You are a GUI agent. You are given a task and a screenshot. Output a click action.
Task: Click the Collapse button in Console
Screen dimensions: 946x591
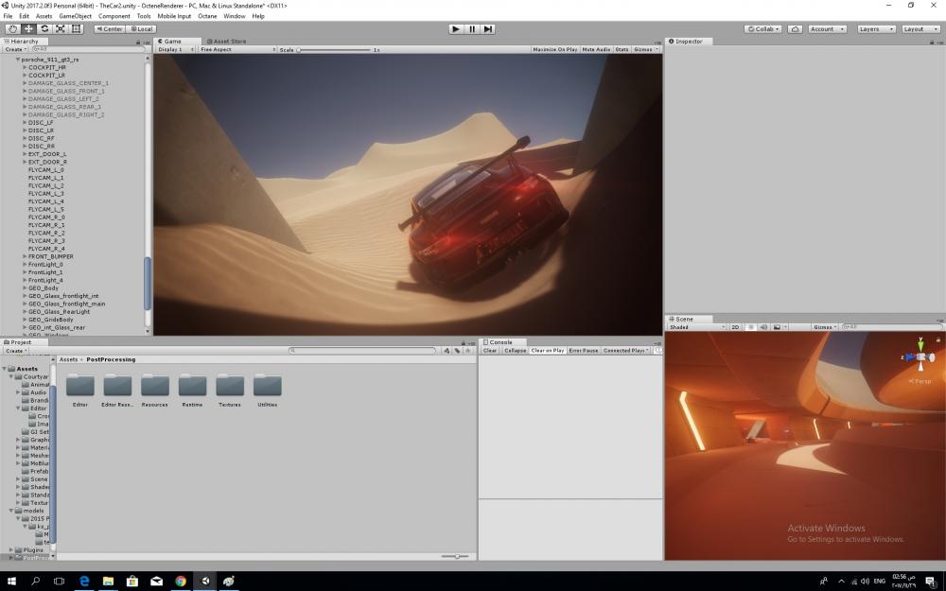515,350
